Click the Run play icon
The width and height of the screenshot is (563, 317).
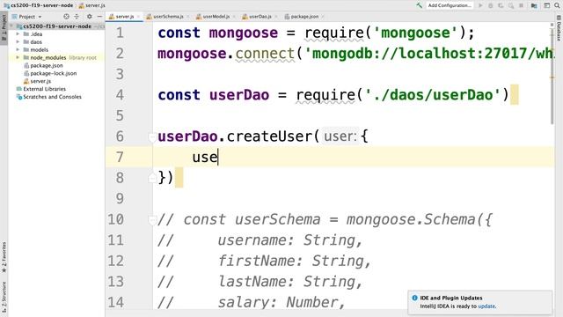click(x=480, y=5)
